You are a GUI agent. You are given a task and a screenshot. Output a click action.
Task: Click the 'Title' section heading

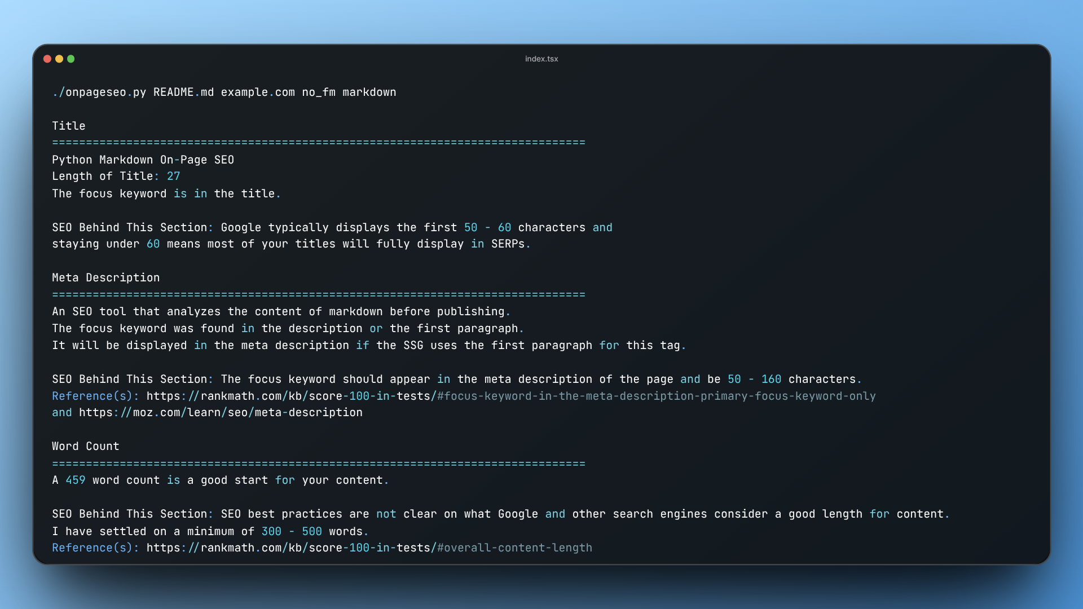[x=69, y=126]
